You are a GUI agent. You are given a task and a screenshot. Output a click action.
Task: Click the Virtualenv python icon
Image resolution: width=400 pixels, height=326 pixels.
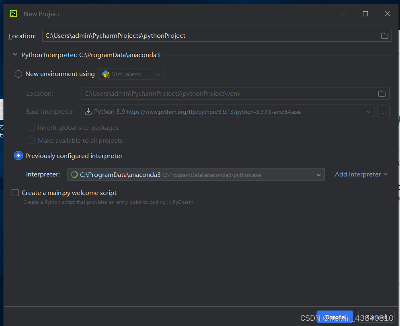pyautogui.click(x=106, y=74)
